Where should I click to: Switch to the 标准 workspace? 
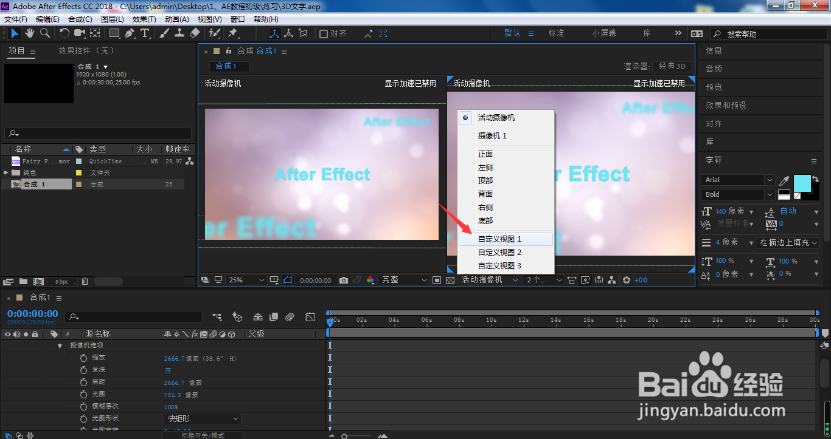[x=556, y=33]
